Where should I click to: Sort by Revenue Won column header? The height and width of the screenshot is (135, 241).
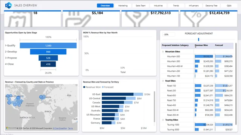coord(201,45)
